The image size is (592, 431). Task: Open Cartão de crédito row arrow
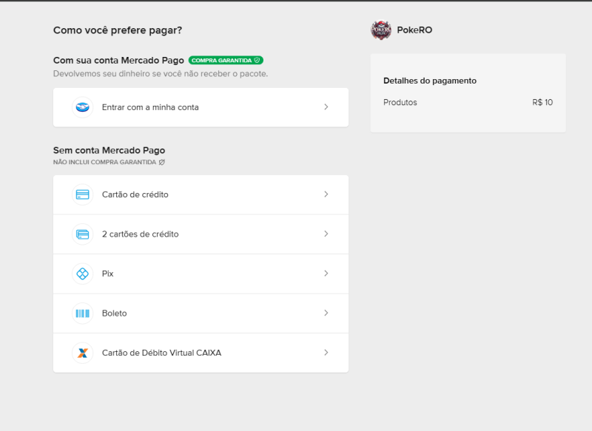[326, 194]
